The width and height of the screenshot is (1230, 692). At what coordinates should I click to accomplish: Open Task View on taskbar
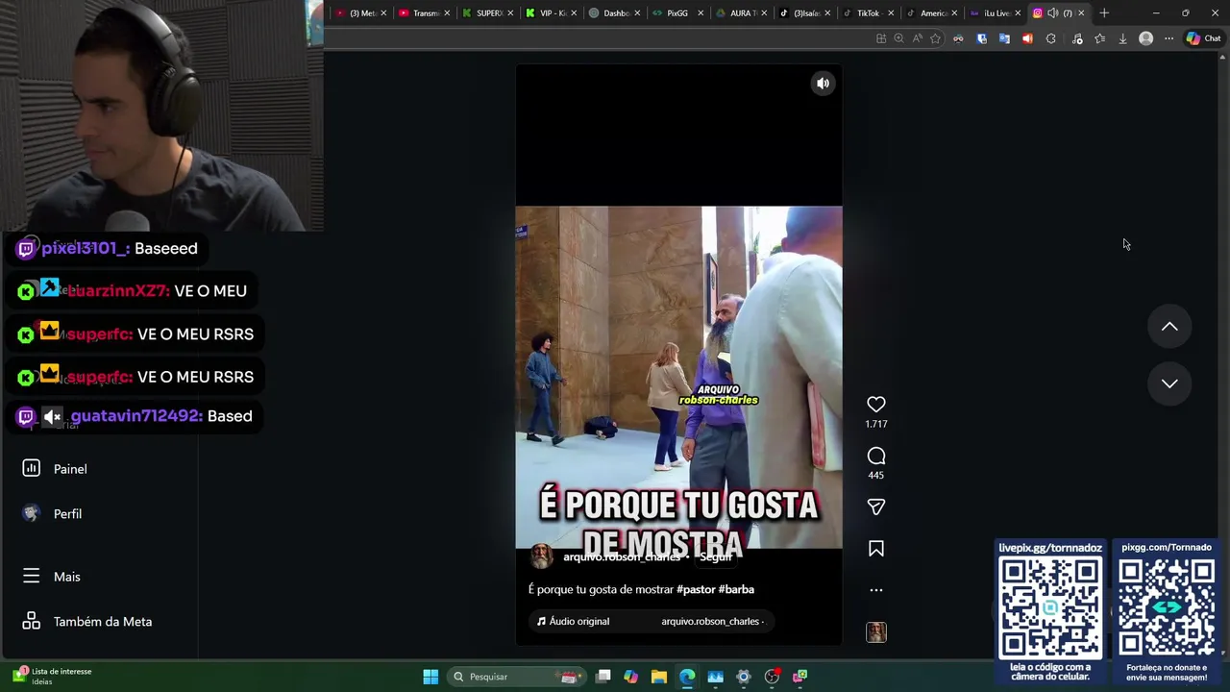pos(603,677)
